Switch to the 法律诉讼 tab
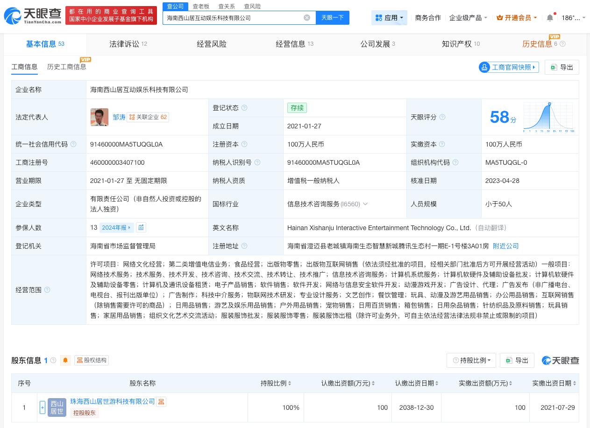Viewport: 590px width, 428px height. 123,44
